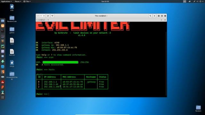Open the teal figure dock icon

pyautogui.click(x=3, y=92)
